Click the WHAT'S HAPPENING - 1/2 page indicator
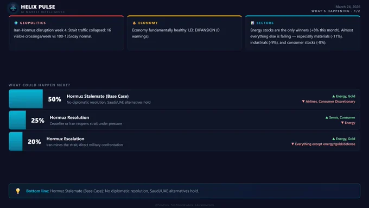This screenshot has height=208, width=369. (336, 11)
